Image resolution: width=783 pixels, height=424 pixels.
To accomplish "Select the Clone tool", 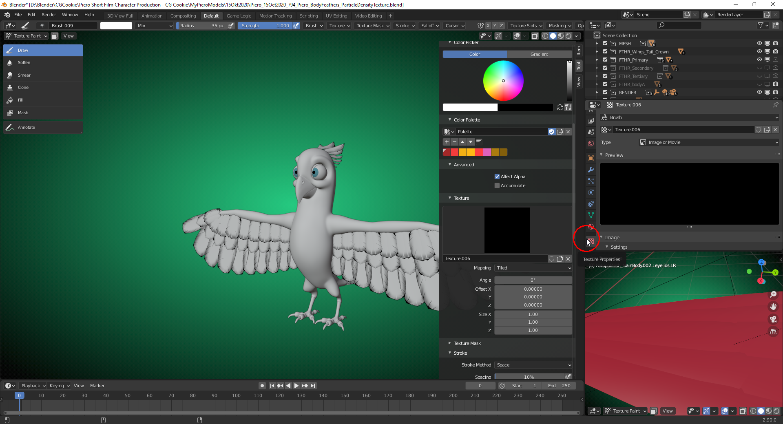I will coord(43,88).
